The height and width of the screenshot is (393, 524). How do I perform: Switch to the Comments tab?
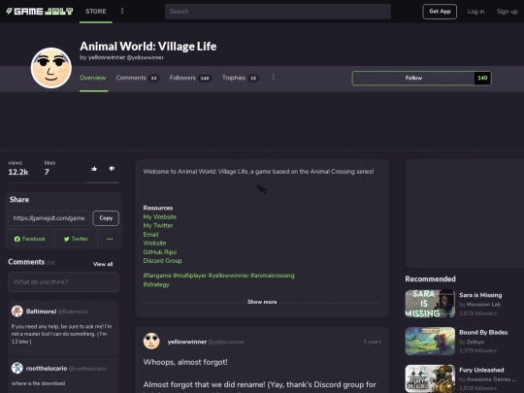138,78
